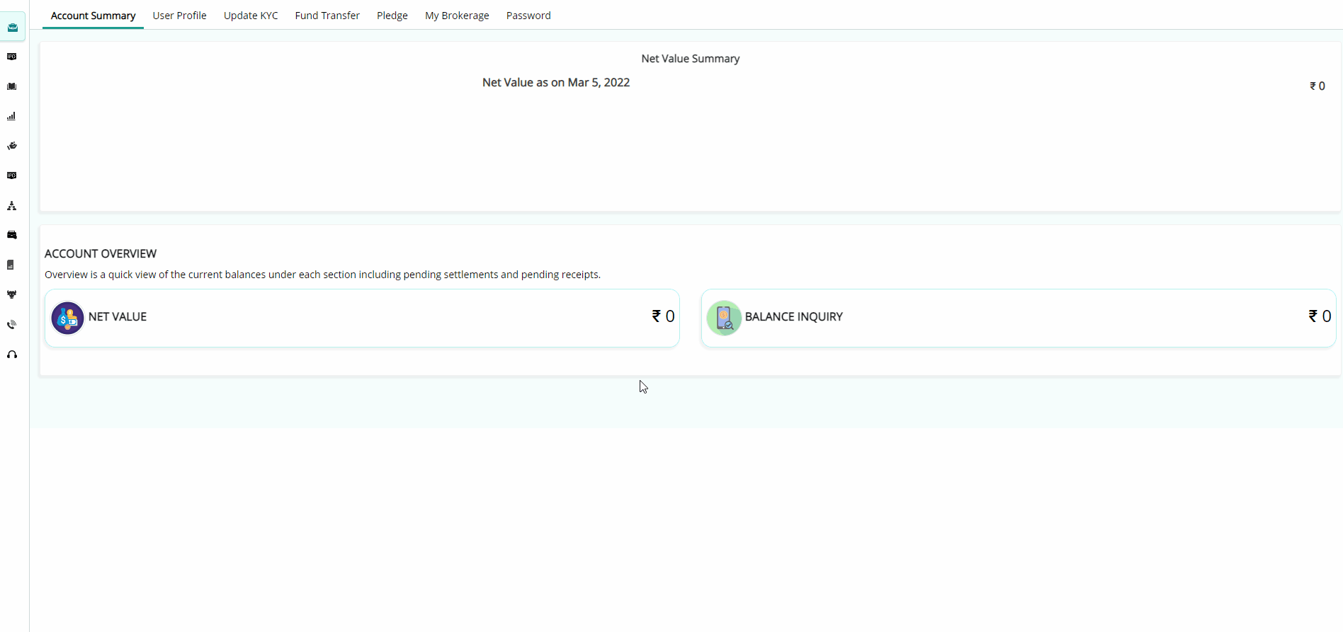
Task: Click the Balance Inquiry phone icon
Action: pos(724,318)
